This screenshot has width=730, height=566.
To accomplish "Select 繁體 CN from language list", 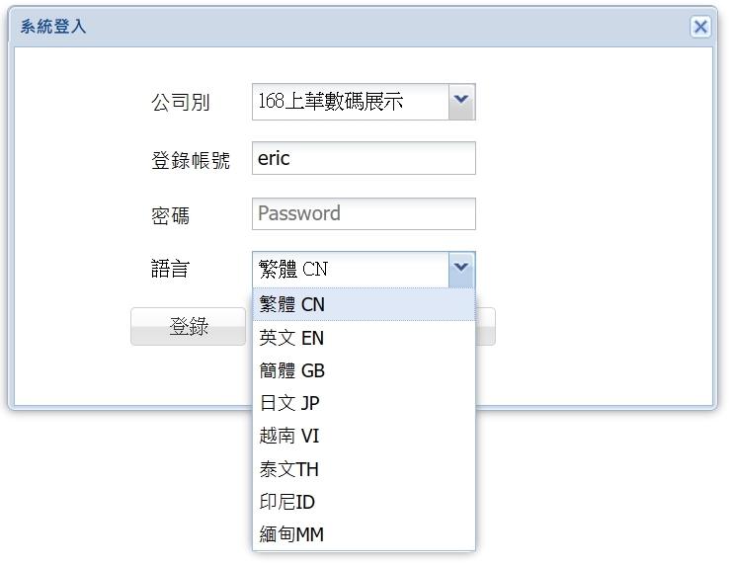I will click(364, 304).
